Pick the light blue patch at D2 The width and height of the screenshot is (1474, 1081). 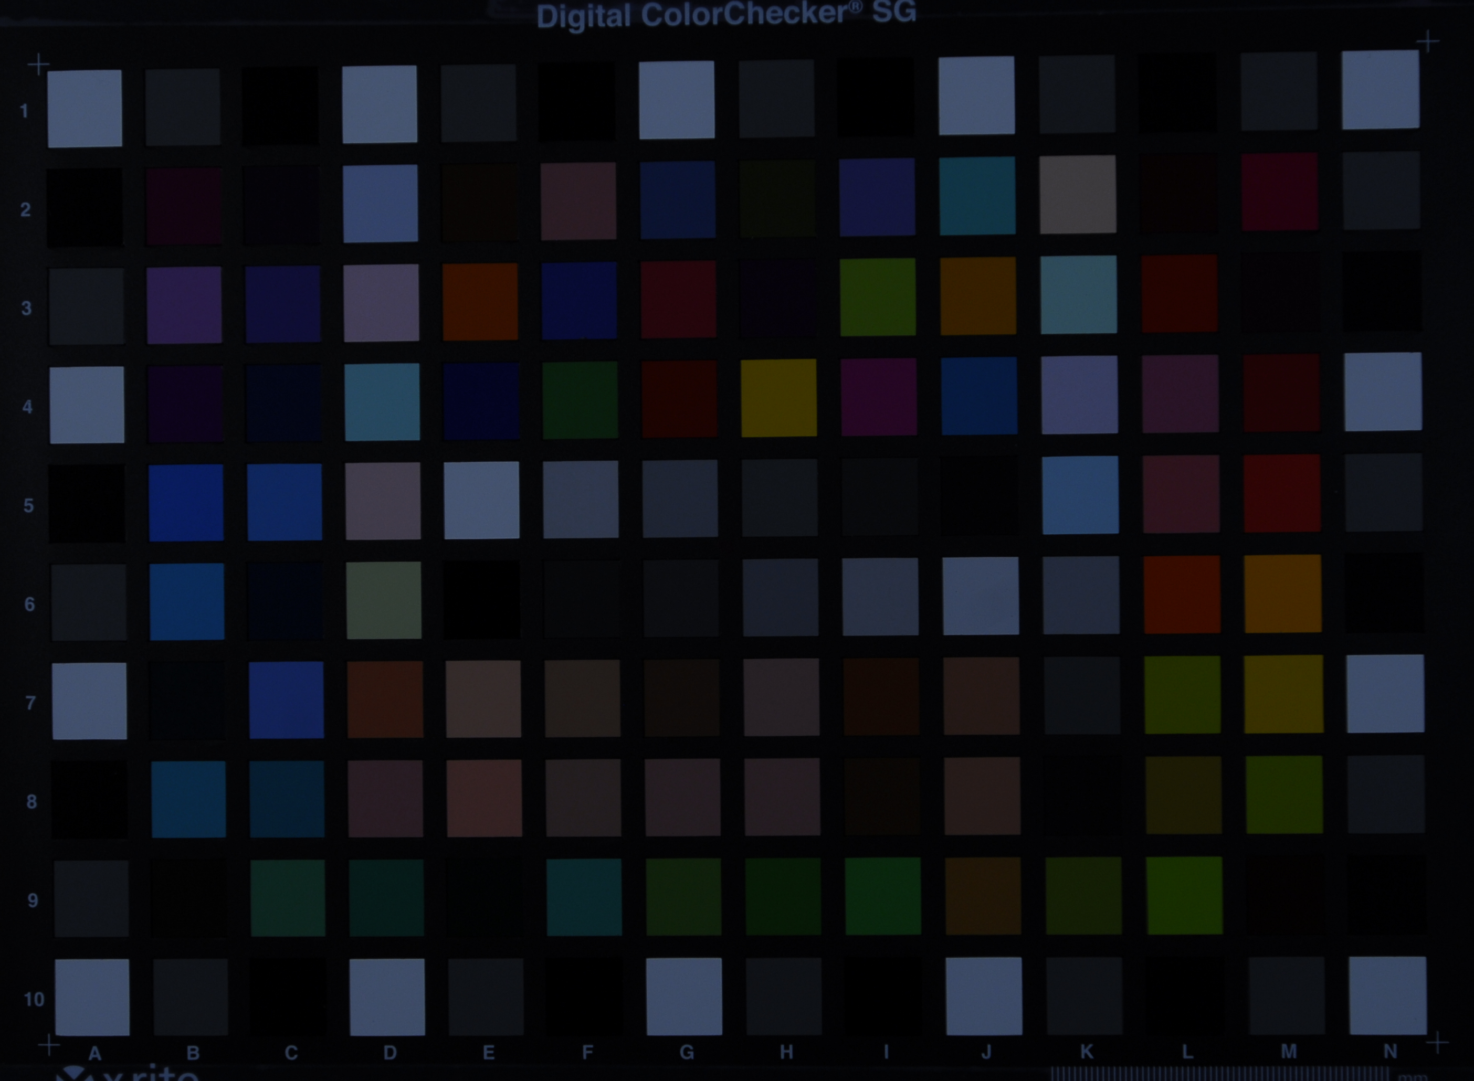click(380, 204)
